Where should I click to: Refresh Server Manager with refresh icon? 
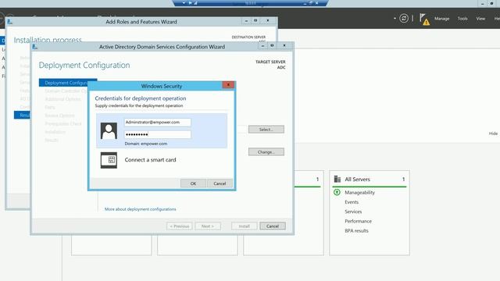[x=404, y=19]
